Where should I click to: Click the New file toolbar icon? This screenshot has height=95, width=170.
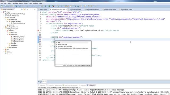pos(2,6)
